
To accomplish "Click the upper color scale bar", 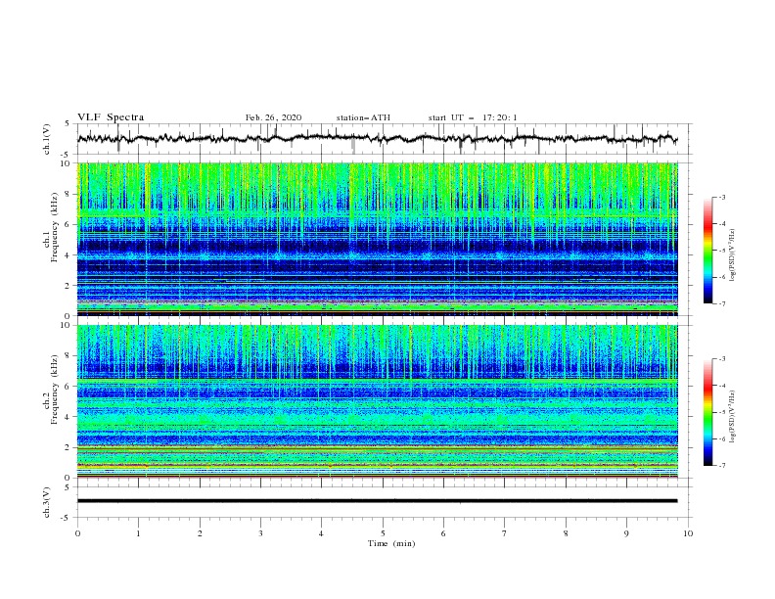I will point(707,251).
